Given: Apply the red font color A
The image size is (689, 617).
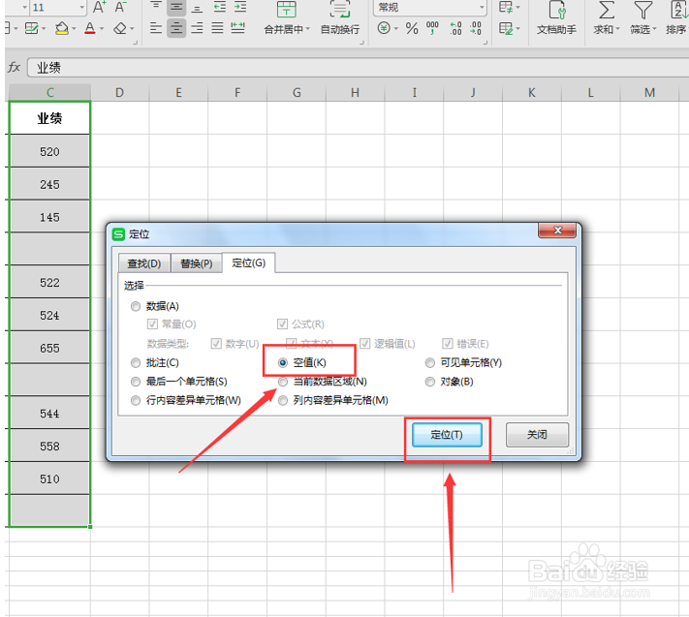Looking at the screenshot, I should (90, 28).
